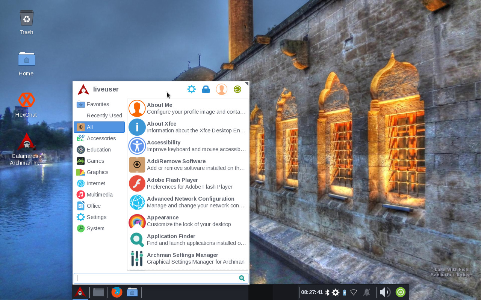Open the settings gear in menu header
The width and height of the screenshot is (481, 300).
192,89
